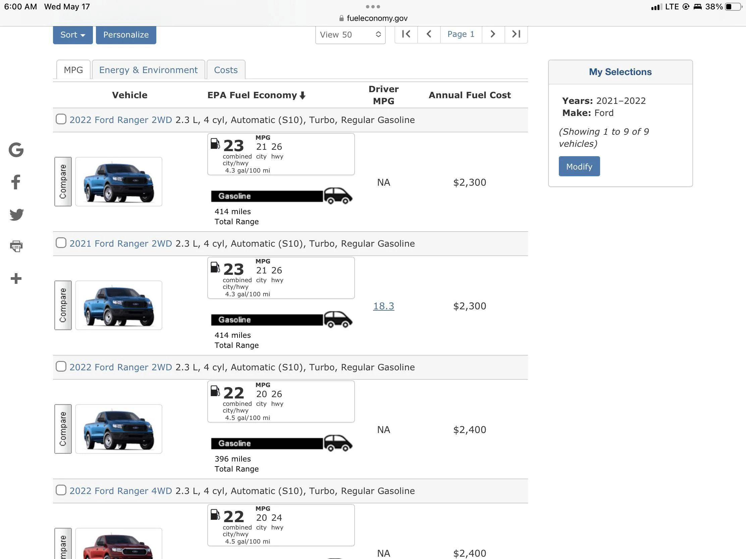Go to the previous results page
746x559 pixels.
tap(429, 34)
